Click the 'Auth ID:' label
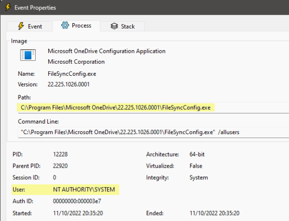This screenshot has height=221, width=289. pos(23,201)
